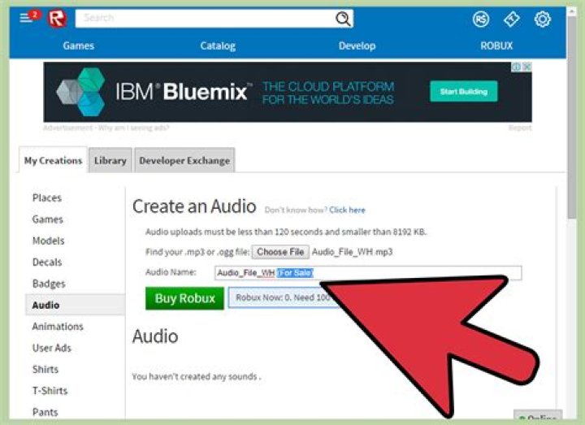Click the ad Report link
The height and width of the screenshot is (425, 585).
click(520, 128)
